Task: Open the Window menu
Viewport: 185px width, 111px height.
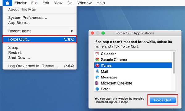Action: (x=84, y=3)
